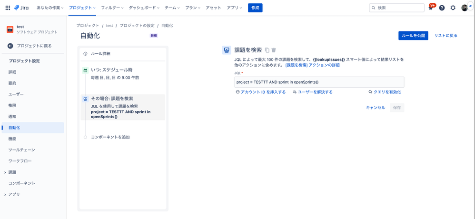475x219 pixels.
Task: Select 自動化 in project settings sidebar
Action: tap(33, 128)
